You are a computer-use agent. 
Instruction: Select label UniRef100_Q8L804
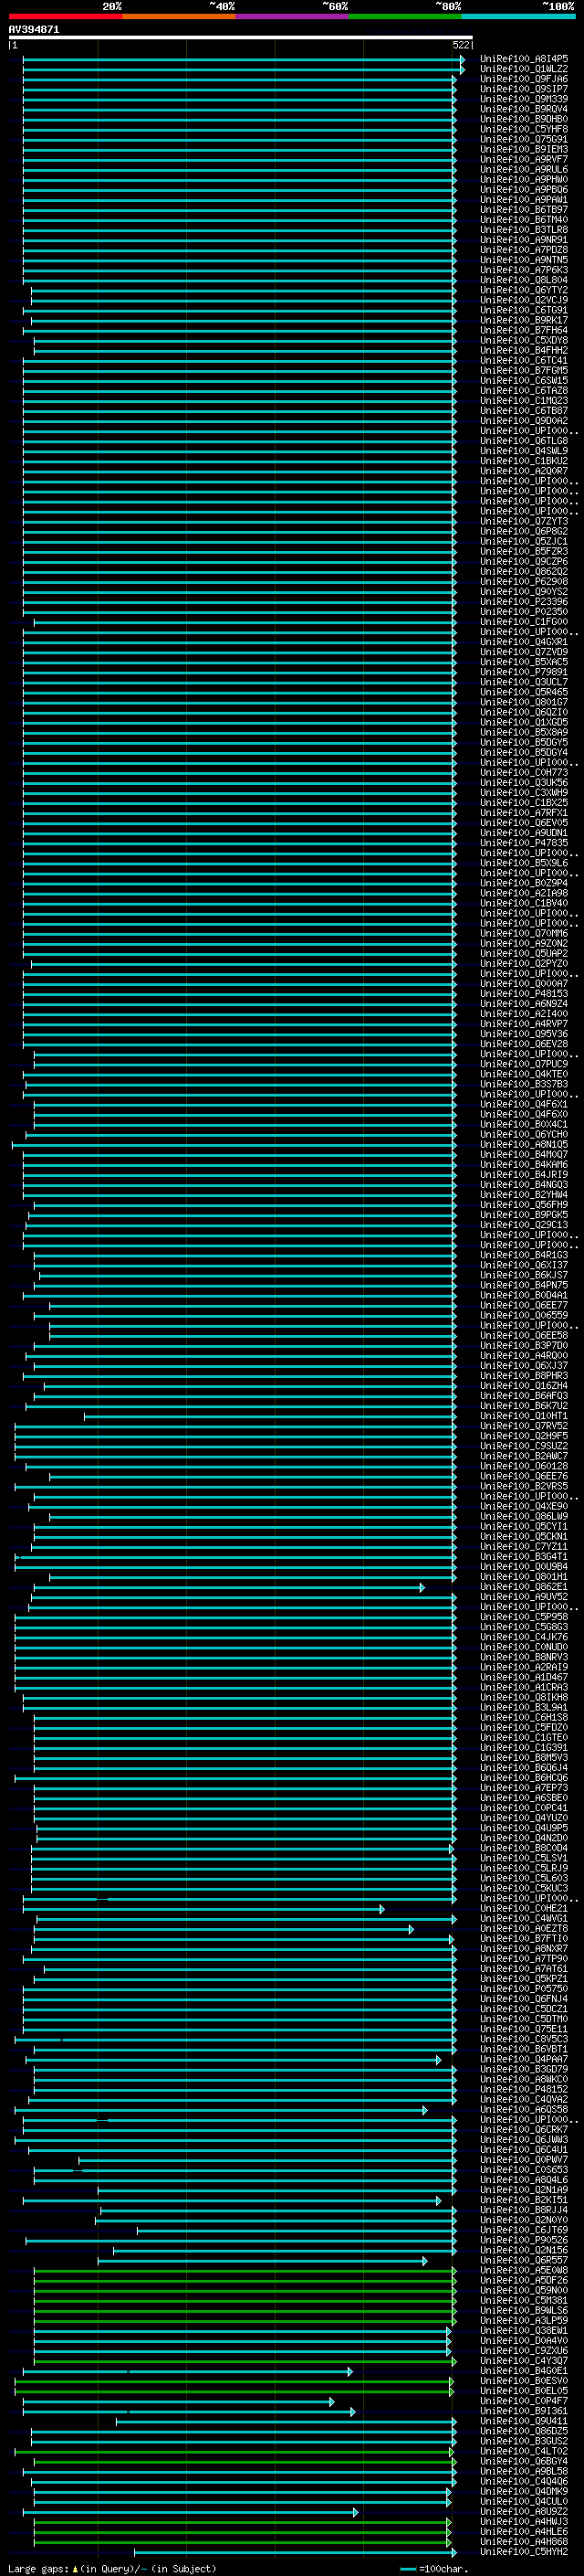[x=524, y=281]
